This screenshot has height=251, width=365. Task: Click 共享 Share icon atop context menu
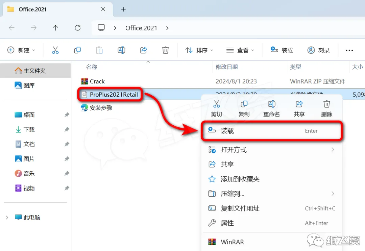click(x=299, y=109)
